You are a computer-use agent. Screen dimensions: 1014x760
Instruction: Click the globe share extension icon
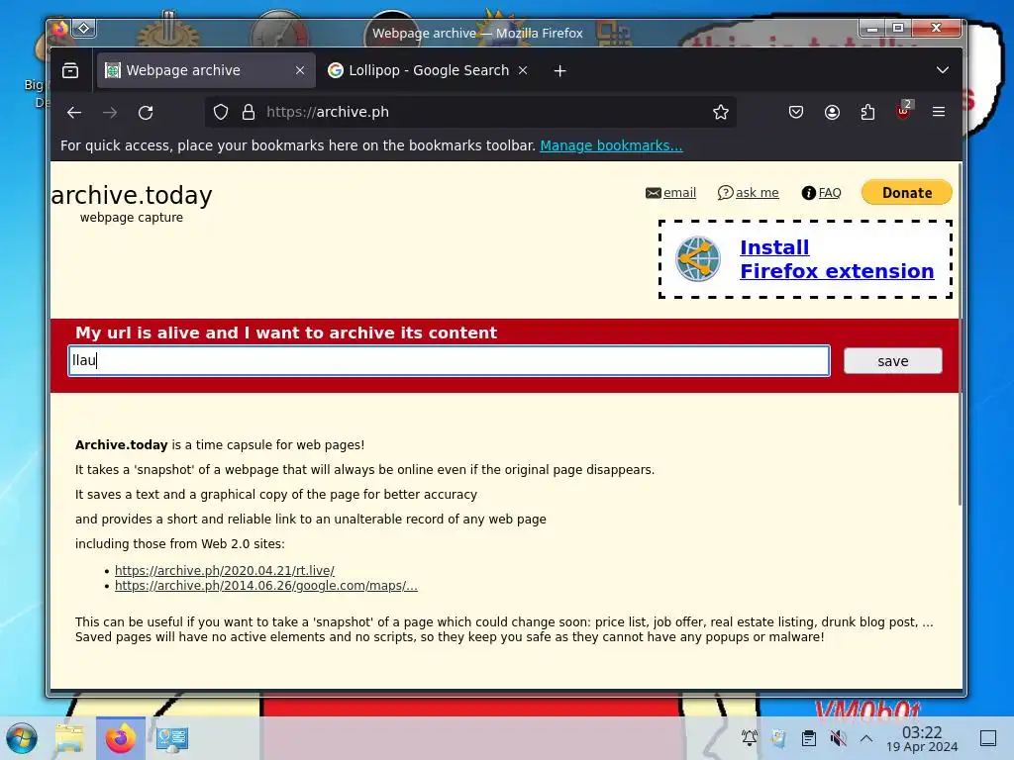pyautogui.click(x=698, y=259)
